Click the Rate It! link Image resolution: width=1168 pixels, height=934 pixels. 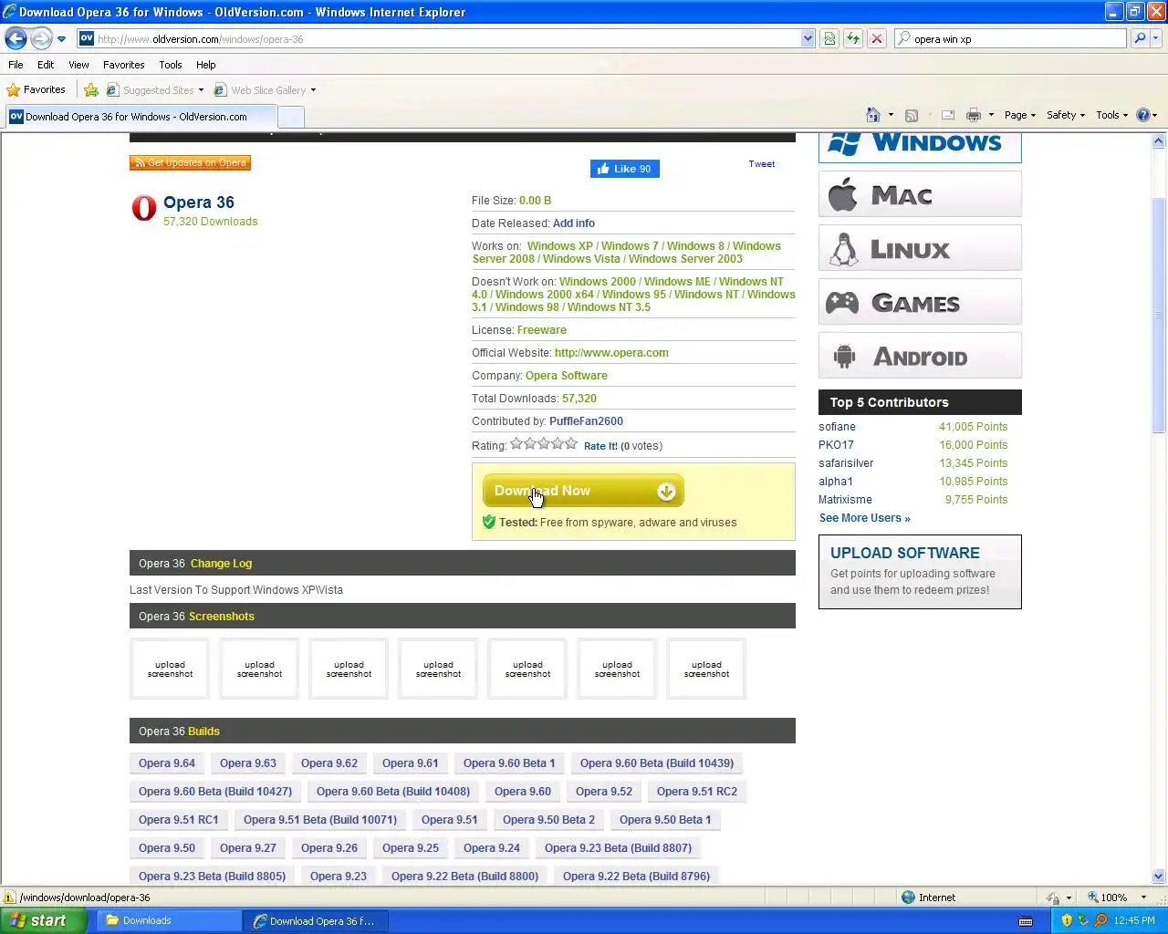600,446
